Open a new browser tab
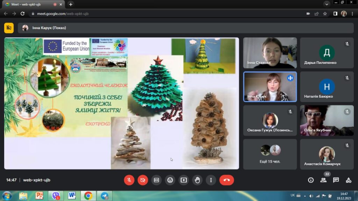The width and height of the screenshot is (358, 201). 71,4
